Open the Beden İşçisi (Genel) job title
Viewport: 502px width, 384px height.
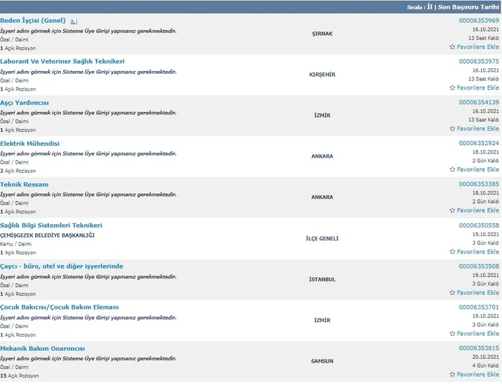click(x=33, y=21)
